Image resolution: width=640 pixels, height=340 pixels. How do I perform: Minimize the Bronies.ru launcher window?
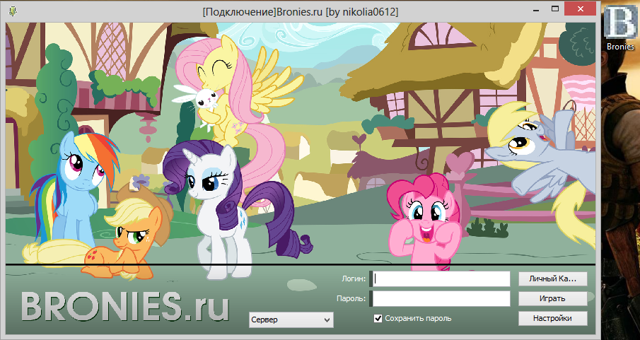[537, 10]
